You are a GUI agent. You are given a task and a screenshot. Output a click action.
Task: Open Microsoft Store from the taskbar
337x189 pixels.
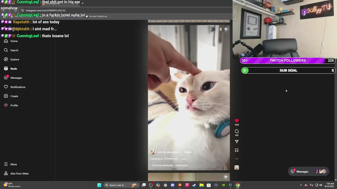point(209,185)
